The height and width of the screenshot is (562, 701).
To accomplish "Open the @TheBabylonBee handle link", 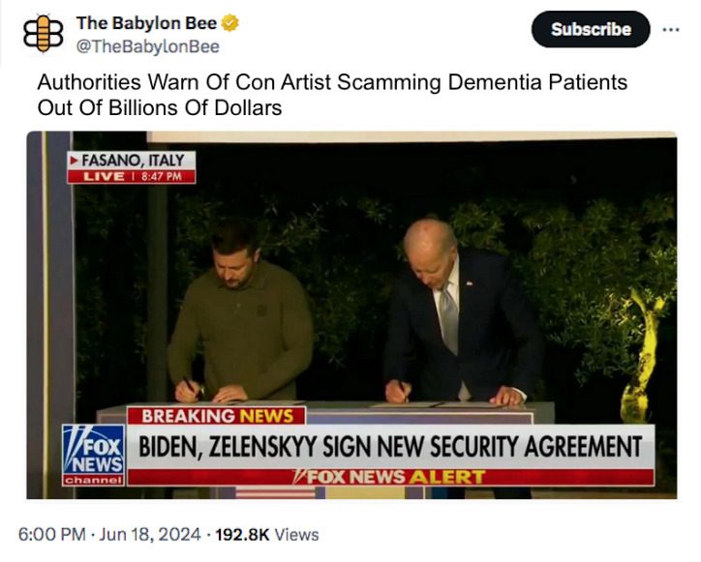I will point(148,46).
